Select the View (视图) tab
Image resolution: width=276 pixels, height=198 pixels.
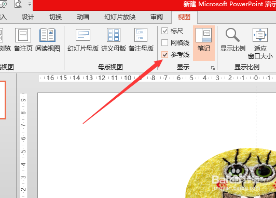(x=184, y=17)
